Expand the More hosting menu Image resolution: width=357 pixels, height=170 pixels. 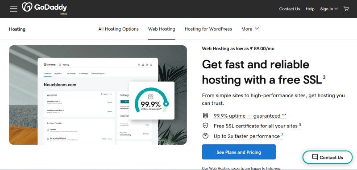pyautogui.click(x=250, y=29)
